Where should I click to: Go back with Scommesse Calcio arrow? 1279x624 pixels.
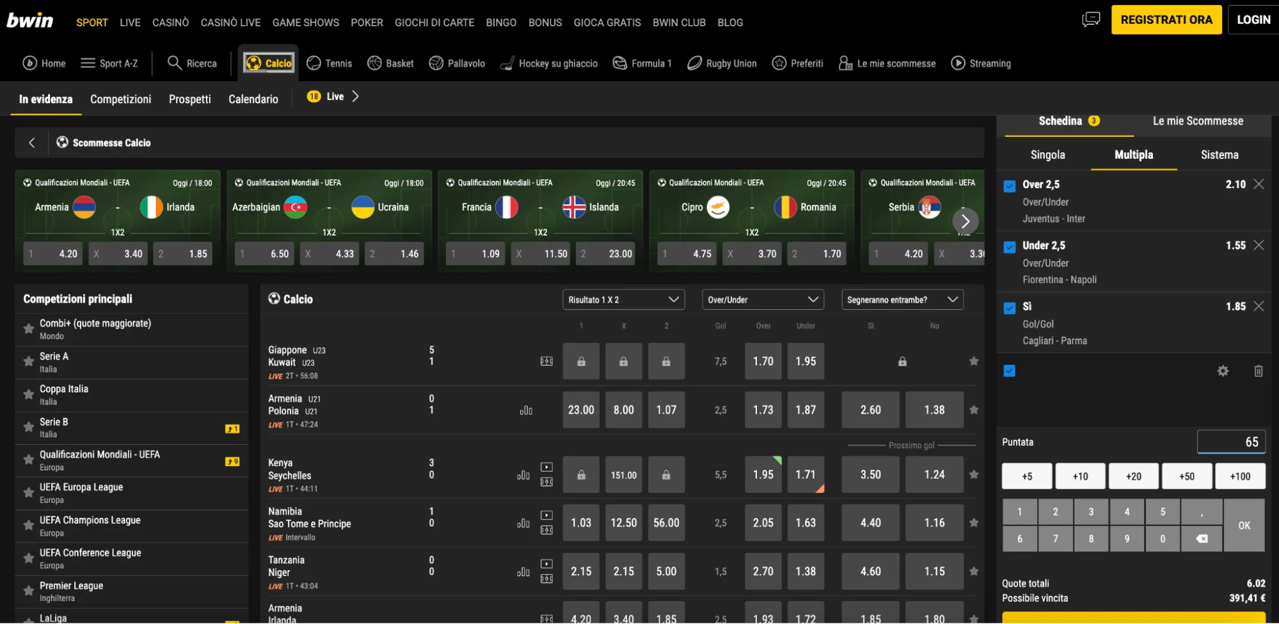click(x=32, y=143)
